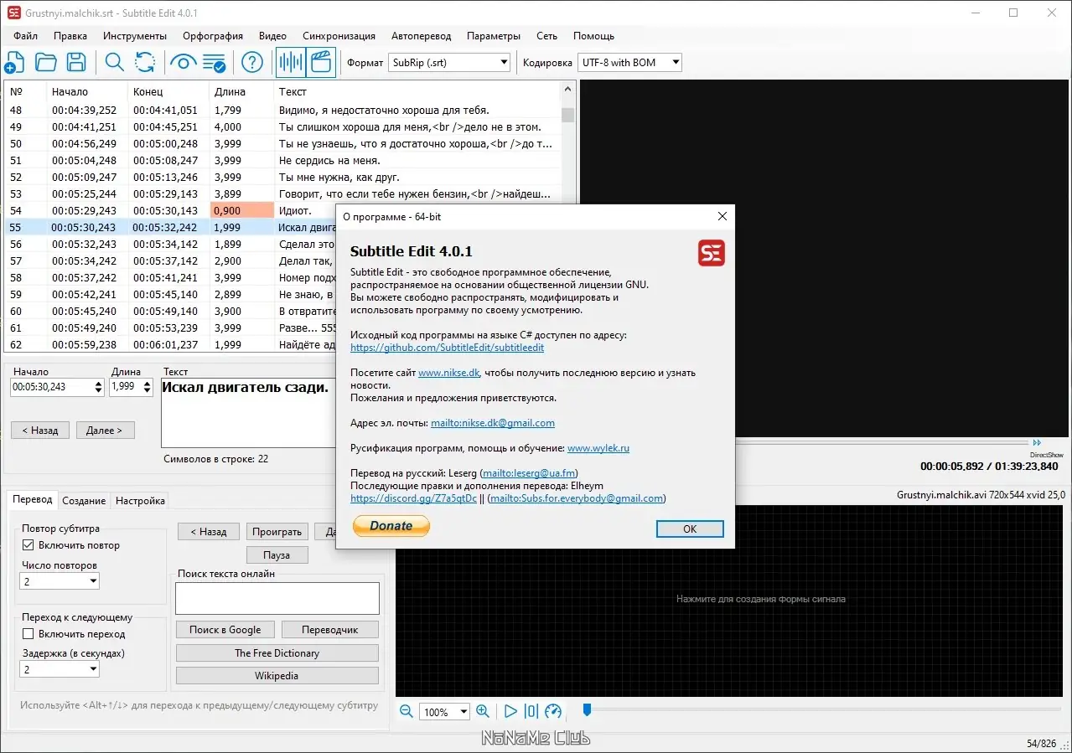Click '< Назад' under the Начало field
Image resolution: width=1072 pixels, height=753 pixels.
pos(40,431)
